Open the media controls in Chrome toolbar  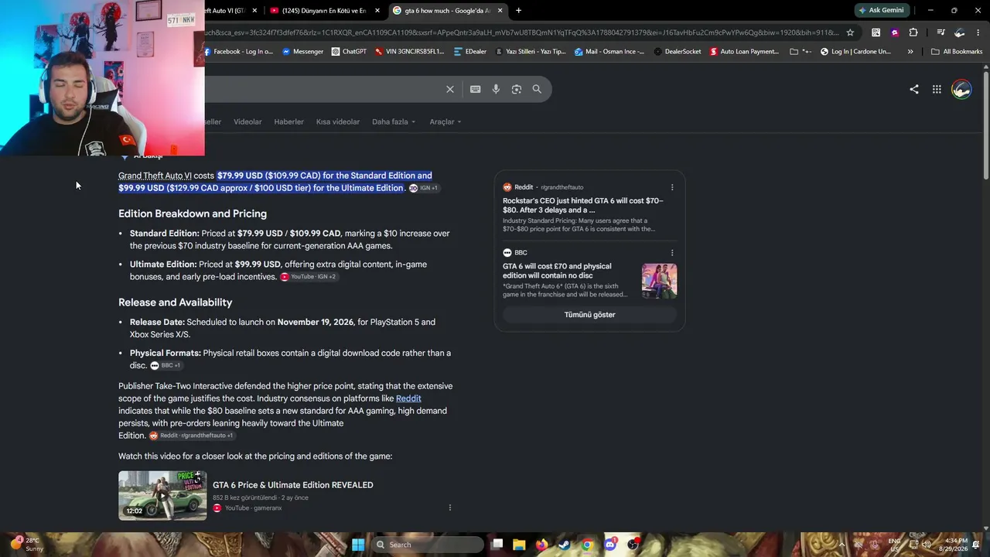(940, 32)
